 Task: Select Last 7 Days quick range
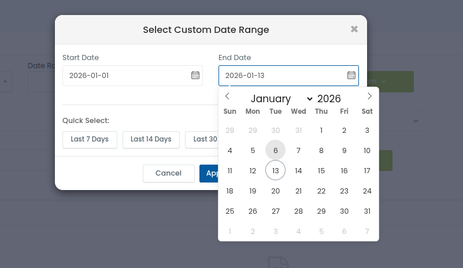tap(90, 139)
